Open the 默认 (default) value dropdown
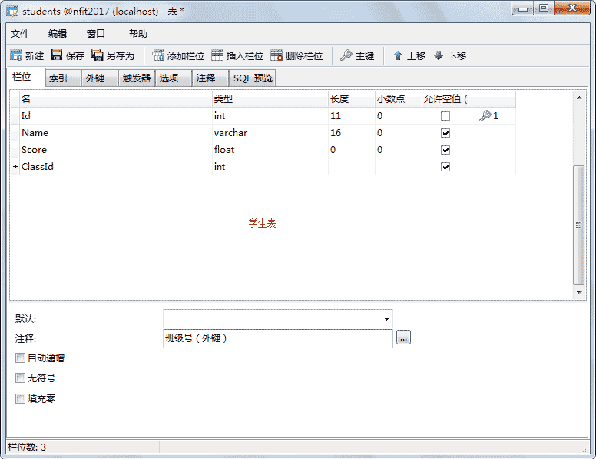This screenshot has width=596, height=459. pyautogui.click(x=386, y=318)
